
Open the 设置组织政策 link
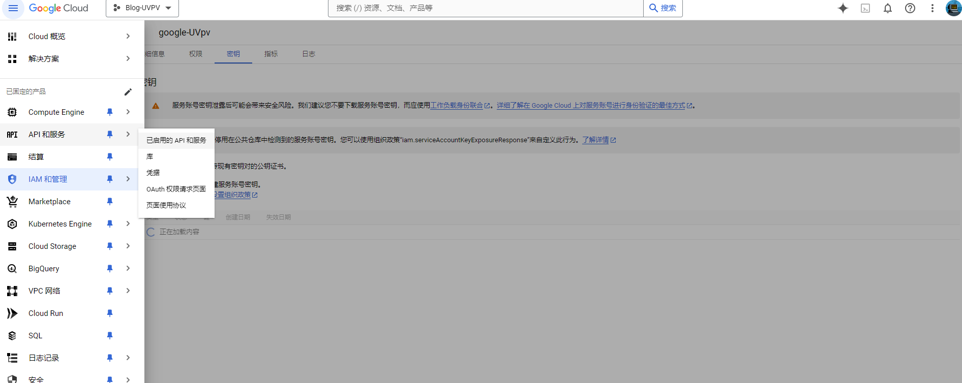coord(236,195)
